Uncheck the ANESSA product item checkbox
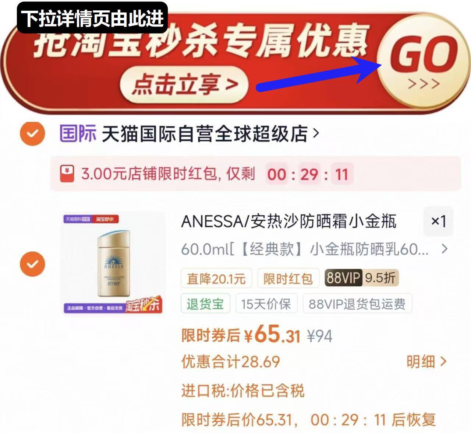 (x=32, y=264)
